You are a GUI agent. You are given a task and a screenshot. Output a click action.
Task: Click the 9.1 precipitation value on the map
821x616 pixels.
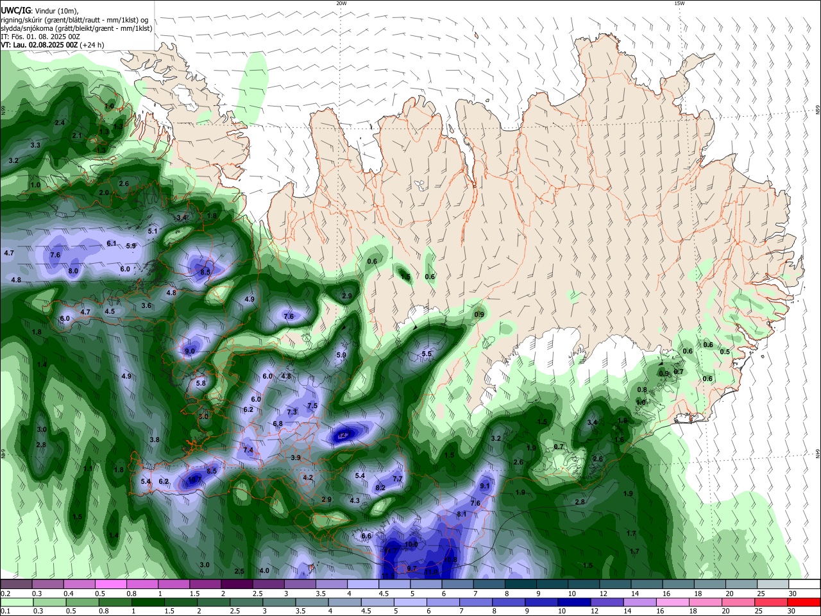tap(485, 486)
